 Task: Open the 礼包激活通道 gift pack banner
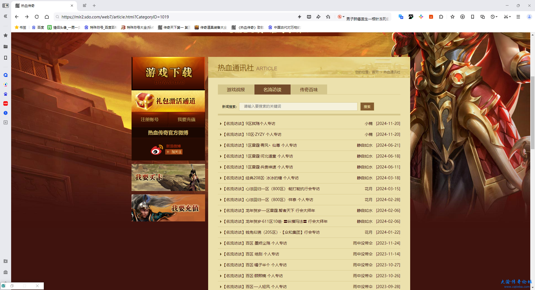coord(168,101)
